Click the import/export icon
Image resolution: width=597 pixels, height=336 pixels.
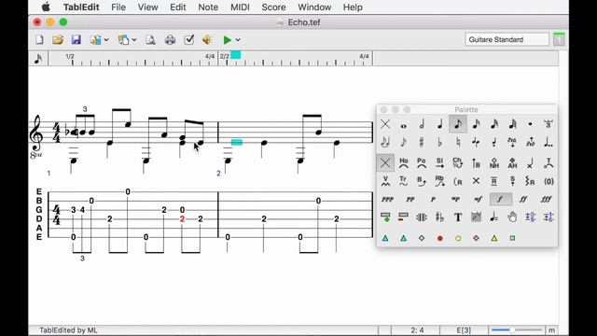95,39
